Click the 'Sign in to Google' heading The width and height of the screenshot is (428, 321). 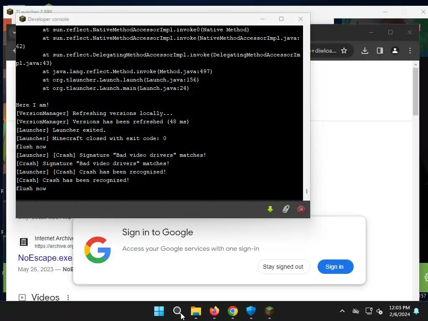pyautogui.click(x=158, y=232)
